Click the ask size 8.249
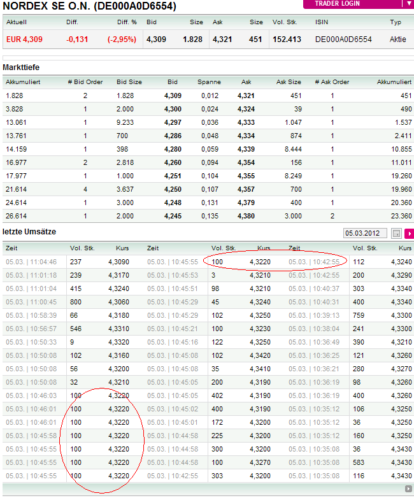The height and width of the screenshot is (498, 414). (x=293, y=176)
